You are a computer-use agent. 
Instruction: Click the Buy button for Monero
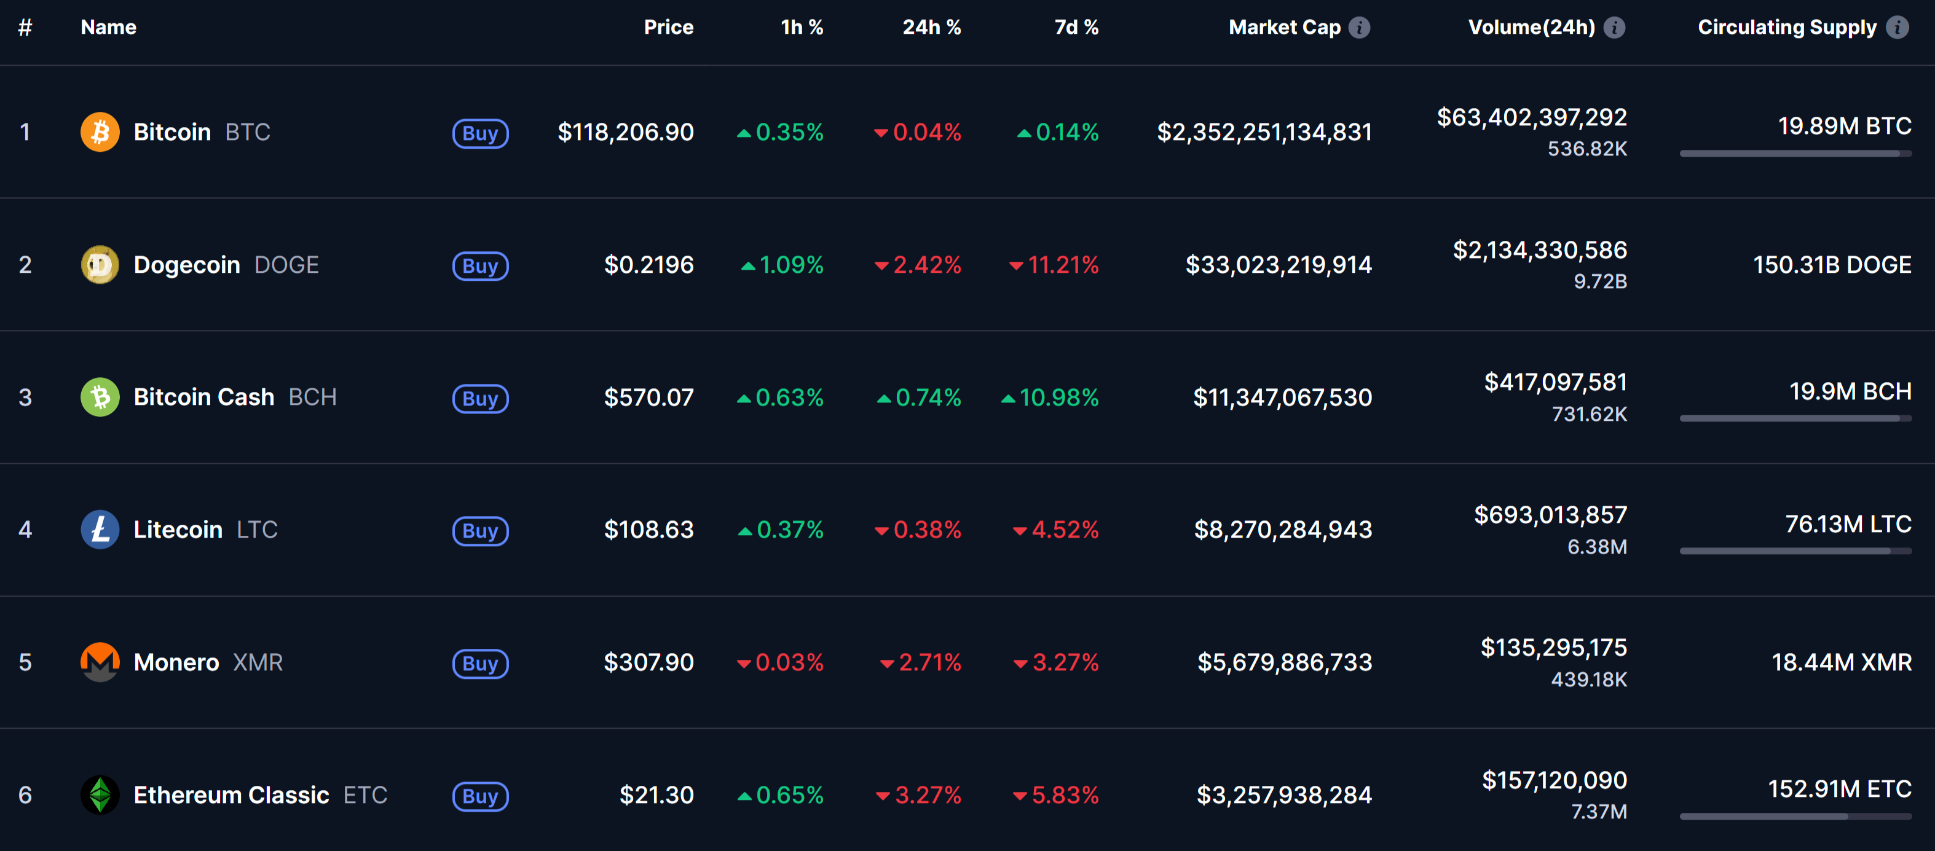click(x=481, y=664)
